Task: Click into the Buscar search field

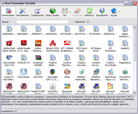Action: click(43, 22)
